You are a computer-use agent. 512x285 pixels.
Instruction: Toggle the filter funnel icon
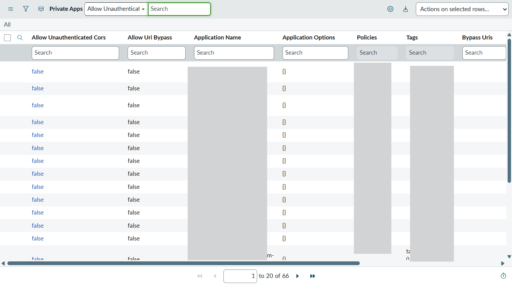(26, 9)
